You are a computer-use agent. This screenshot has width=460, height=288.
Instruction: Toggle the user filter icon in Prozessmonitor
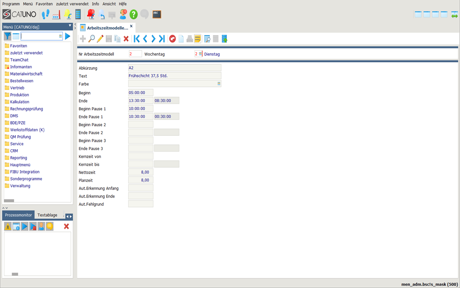pos(41,227)
